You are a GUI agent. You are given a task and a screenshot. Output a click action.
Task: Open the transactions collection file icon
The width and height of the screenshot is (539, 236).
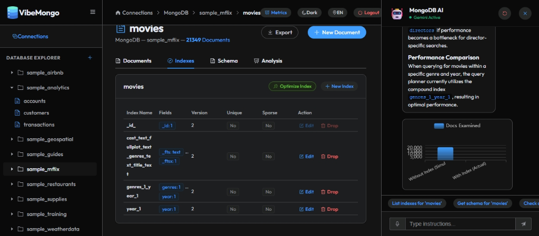[x=17, y=125]
